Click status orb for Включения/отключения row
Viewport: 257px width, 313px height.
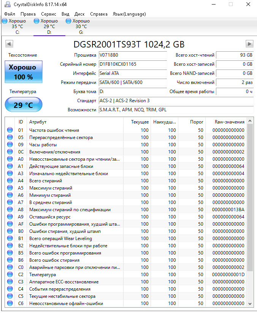pyautogui.click(x=10, y=152)
